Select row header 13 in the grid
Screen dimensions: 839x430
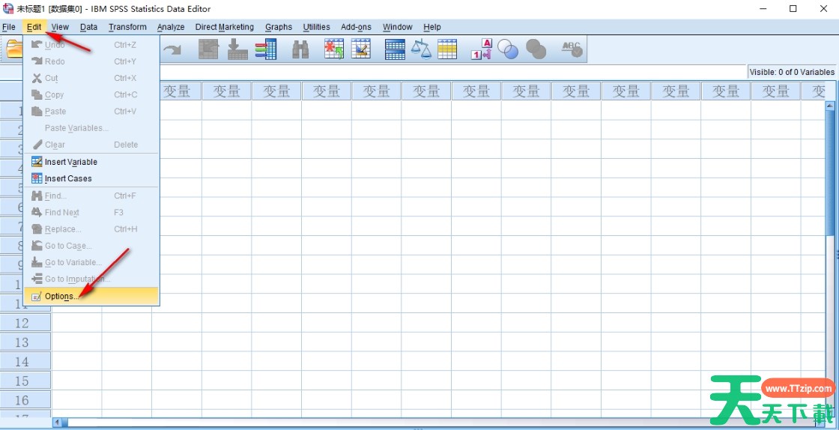[x=22, y=342]
